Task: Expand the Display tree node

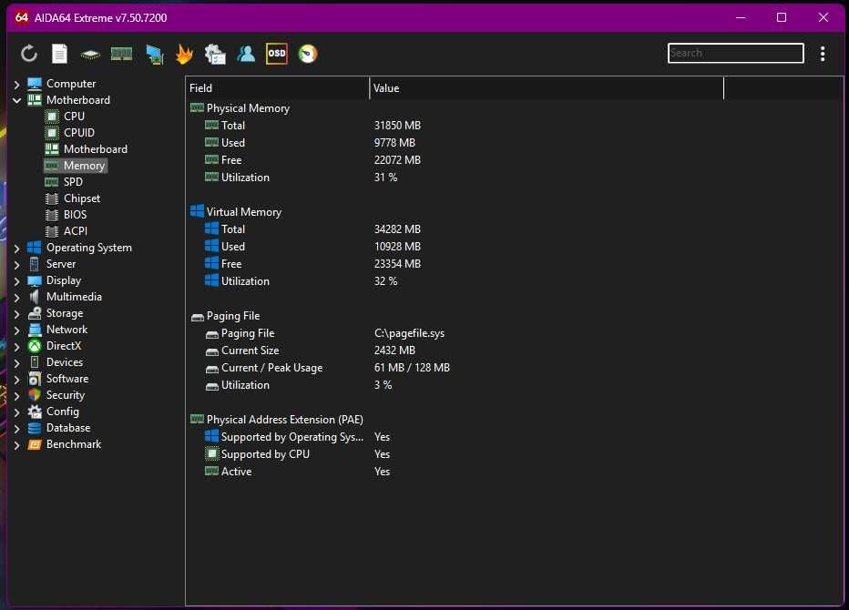Action: click(16, 281)
